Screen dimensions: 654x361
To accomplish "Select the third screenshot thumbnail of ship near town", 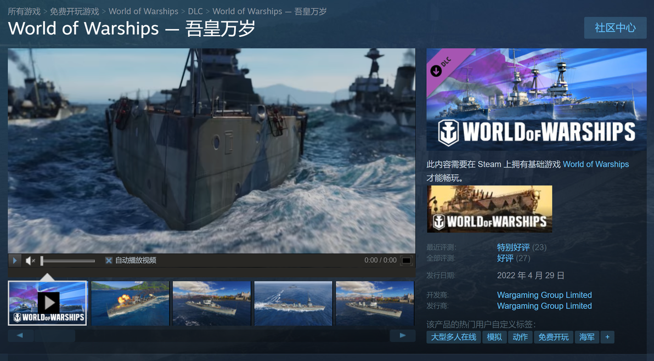I will pos(211,303).
